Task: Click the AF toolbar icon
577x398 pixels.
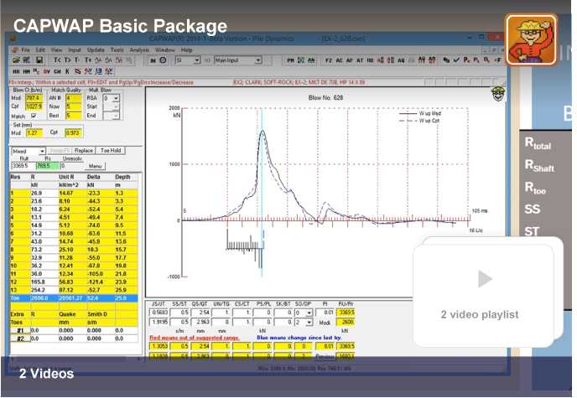Action: (x=349, y=60)
